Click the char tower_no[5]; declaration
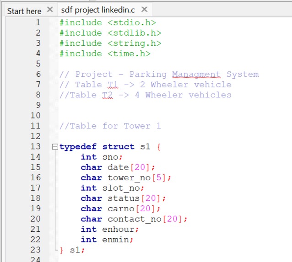 coord(126,178)
